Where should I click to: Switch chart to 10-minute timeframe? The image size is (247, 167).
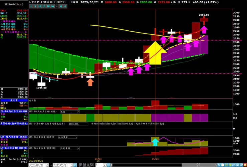[x=39, y=6]
